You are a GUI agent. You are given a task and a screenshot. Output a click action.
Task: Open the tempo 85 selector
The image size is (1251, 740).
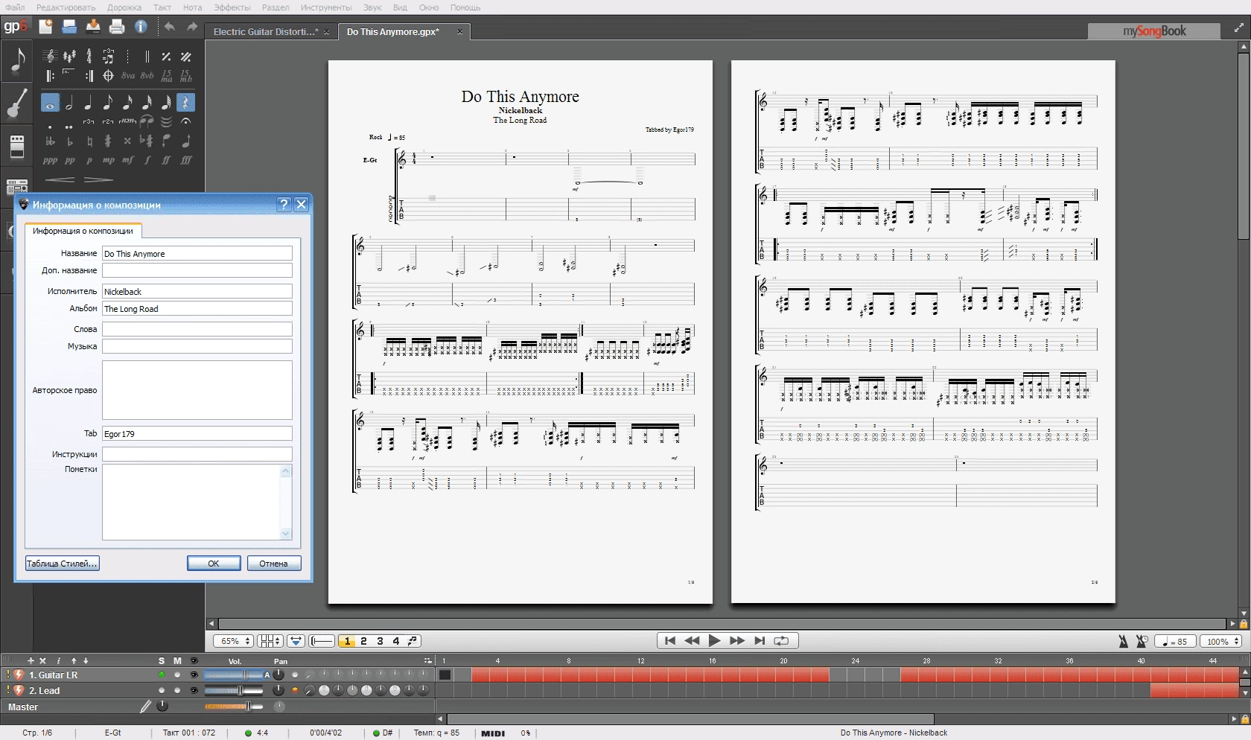click(1175, 641)
